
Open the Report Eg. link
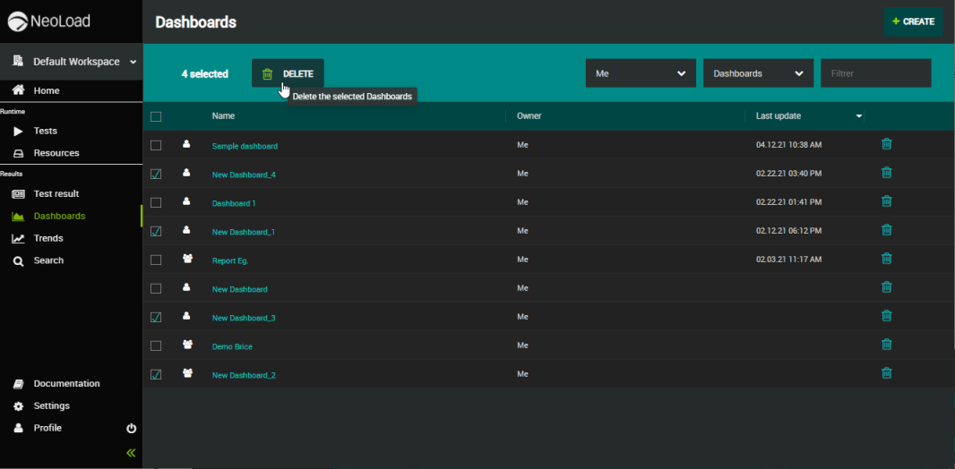tap(230, 260)
